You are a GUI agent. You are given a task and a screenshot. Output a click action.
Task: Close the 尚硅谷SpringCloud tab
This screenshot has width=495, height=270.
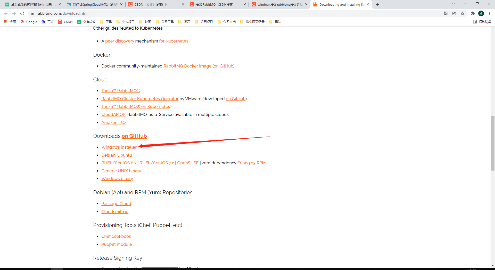coord(121,4)
